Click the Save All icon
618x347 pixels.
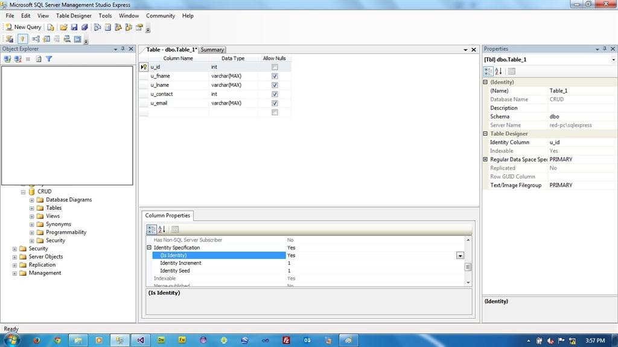pyautogui.click(x=84, y=27)
